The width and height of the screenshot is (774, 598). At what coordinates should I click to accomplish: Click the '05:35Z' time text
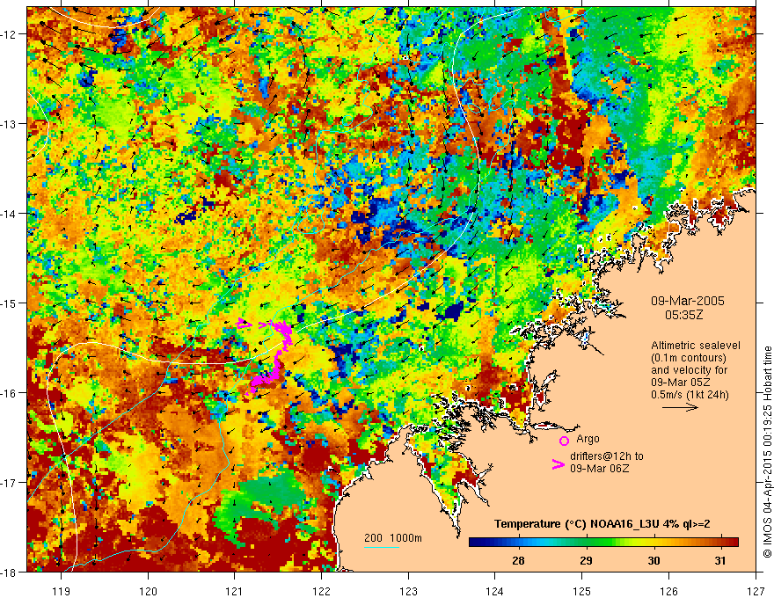(683, 315)
